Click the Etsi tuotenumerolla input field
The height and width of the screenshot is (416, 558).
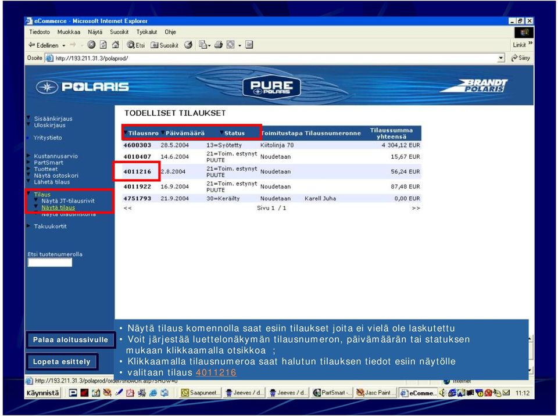click(x=50, y=263)
